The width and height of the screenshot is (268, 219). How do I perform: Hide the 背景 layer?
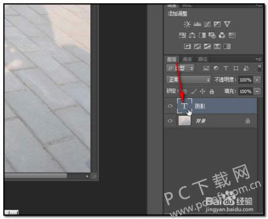tap(170, 121)
